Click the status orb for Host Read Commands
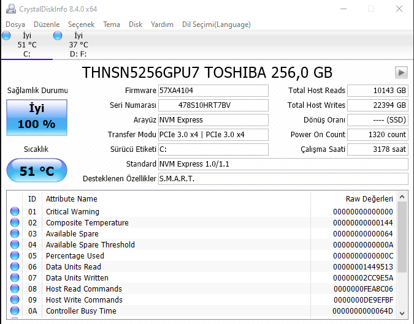414x324 pixels. click(15, 288)
